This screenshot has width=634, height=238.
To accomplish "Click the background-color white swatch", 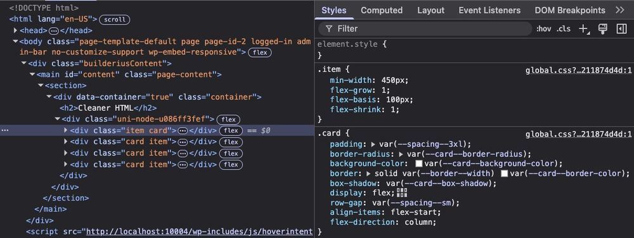I will coord(419,163).
